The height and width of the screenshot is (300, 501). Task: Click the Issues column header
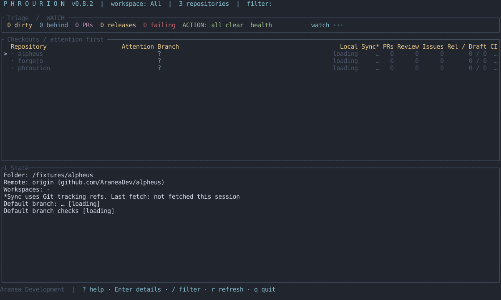pos(433,46)
